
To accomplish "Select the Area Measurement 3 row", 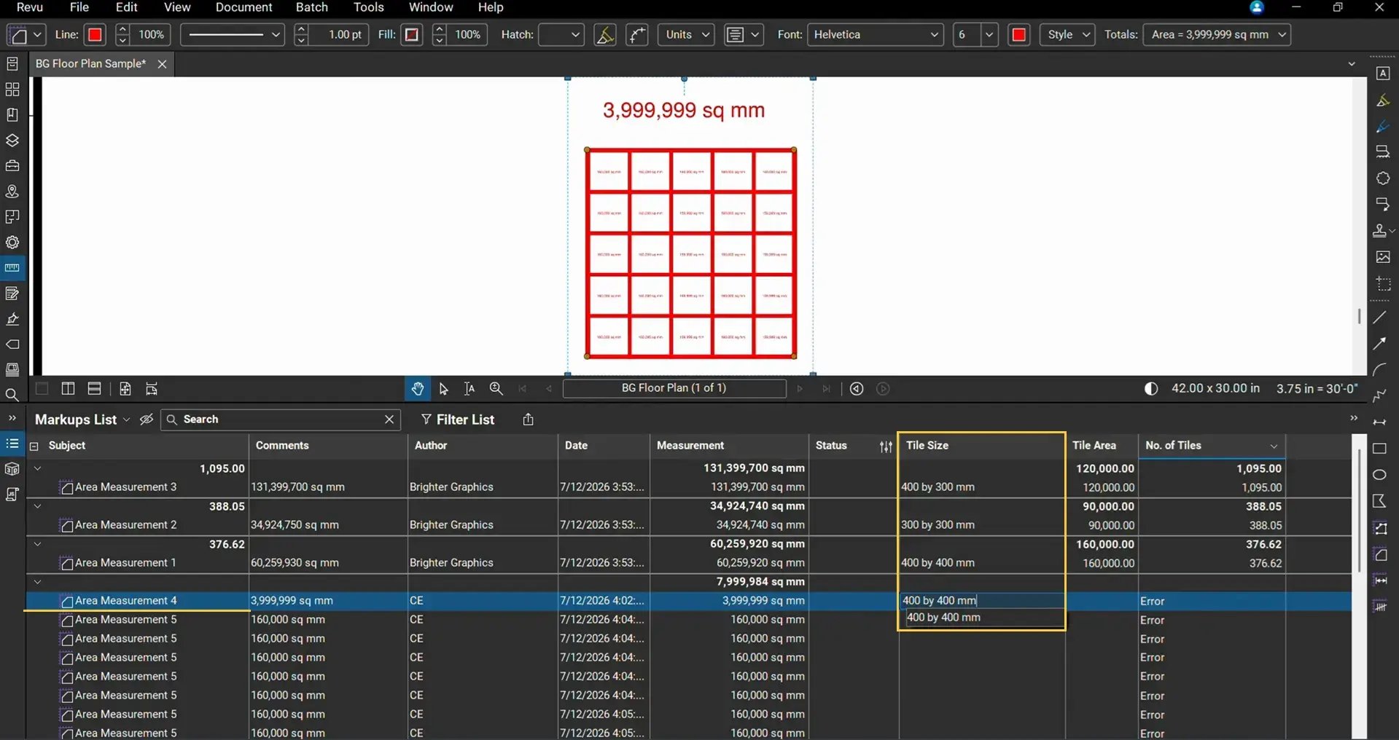I will click(x=689, y=487).
